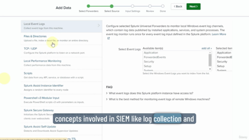Pick Application in Available items

[151, 53]
